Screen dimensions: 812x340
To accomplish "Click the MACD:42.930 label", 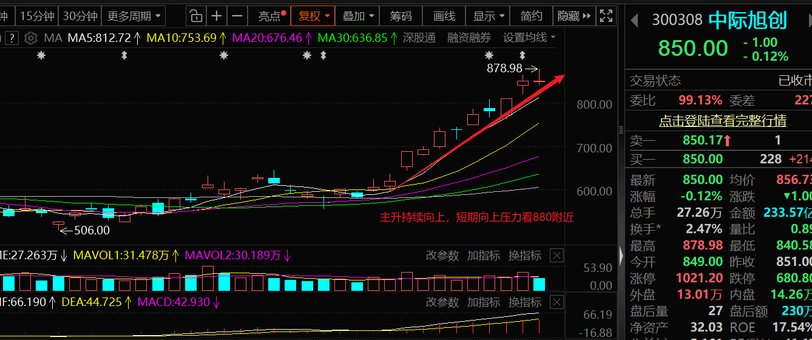I will [174, 302].
